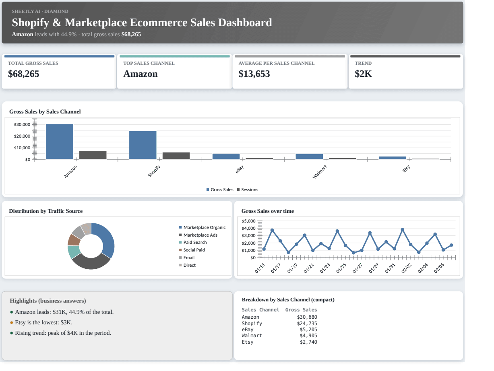Click the Amazon x-axis label
Viewport: 494px width, 371px height.
(70, 172)
